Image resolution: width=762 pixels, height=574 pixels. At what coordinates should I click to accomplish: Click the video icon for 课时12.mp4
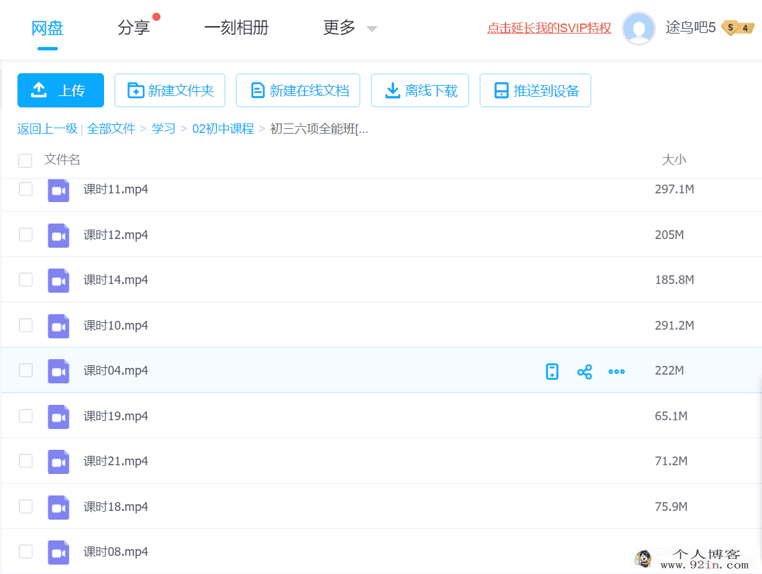point(58,235)
